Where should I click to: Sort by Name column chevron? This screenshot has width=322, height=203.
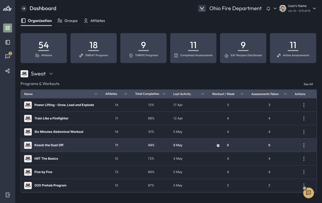coord(96,94)
